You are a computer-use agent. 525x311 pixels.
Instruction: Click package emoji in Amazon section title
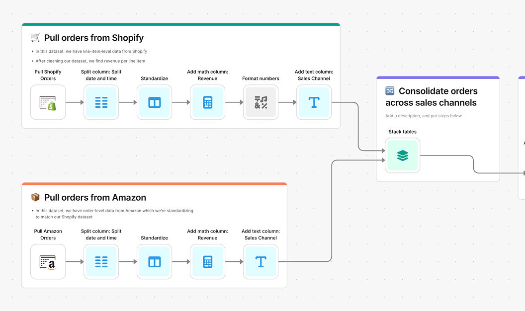[x=35, y=197]
